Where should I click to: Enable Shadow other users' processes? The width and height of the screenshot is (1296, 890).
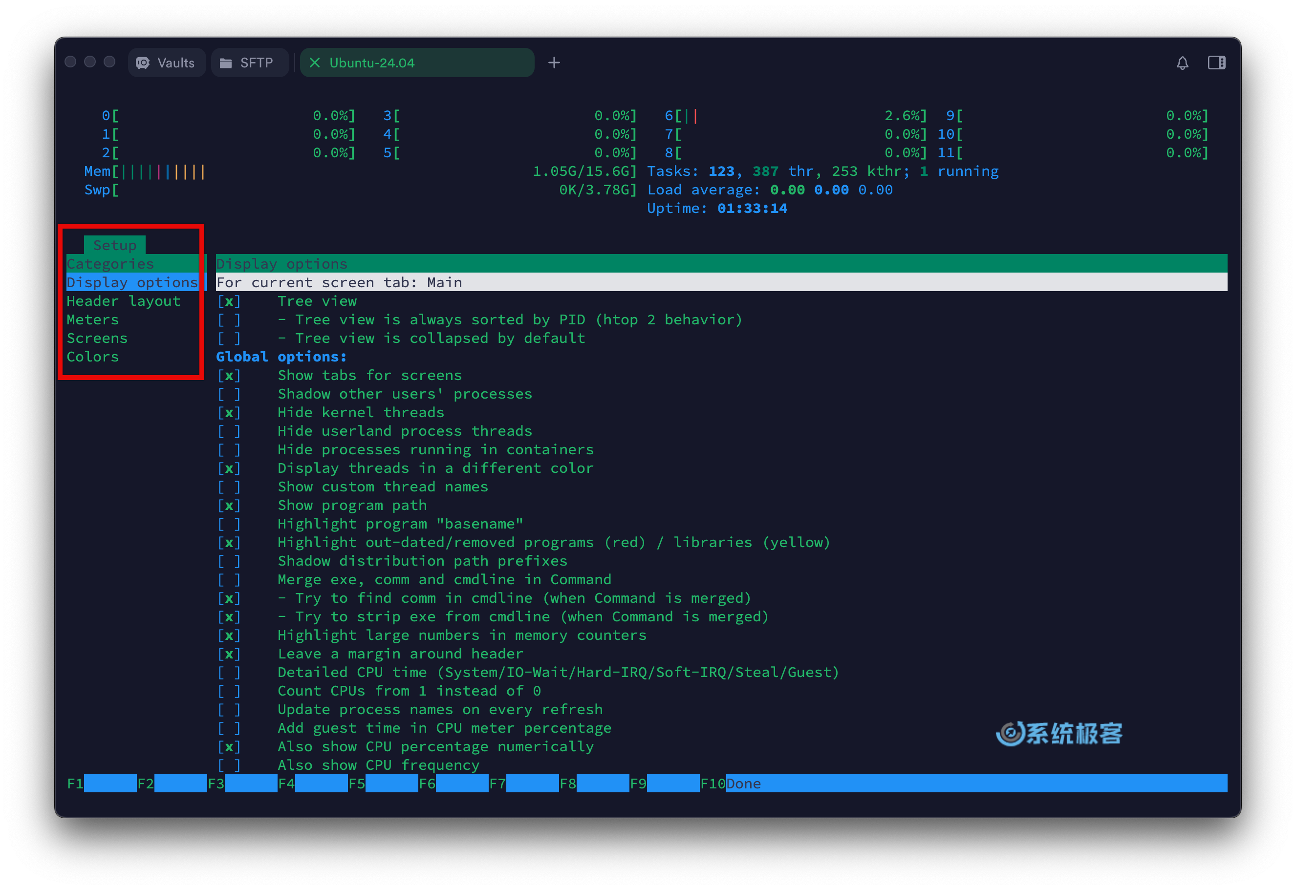(229, 394)
